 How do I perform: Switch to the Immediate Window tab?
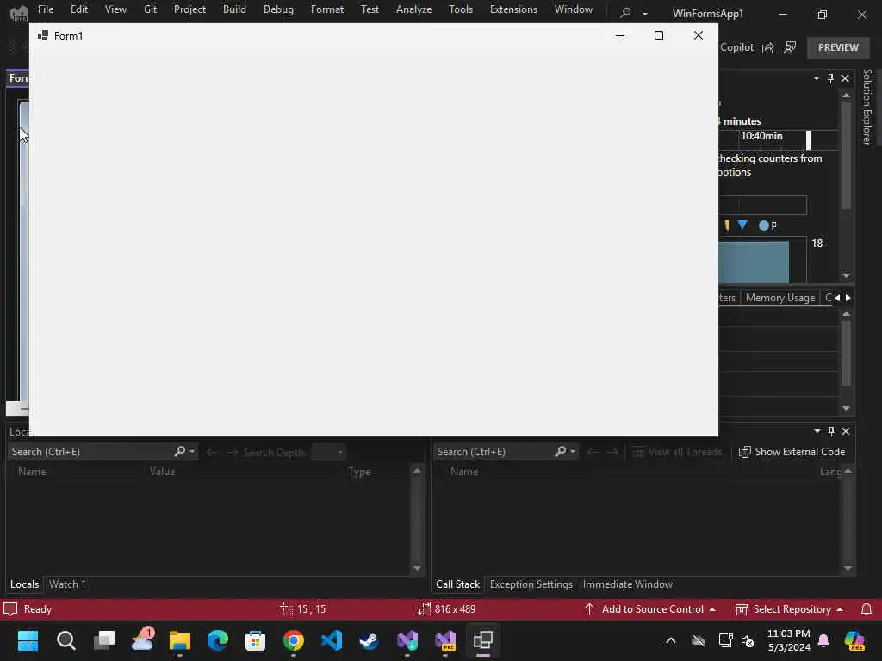click(628, 584)
